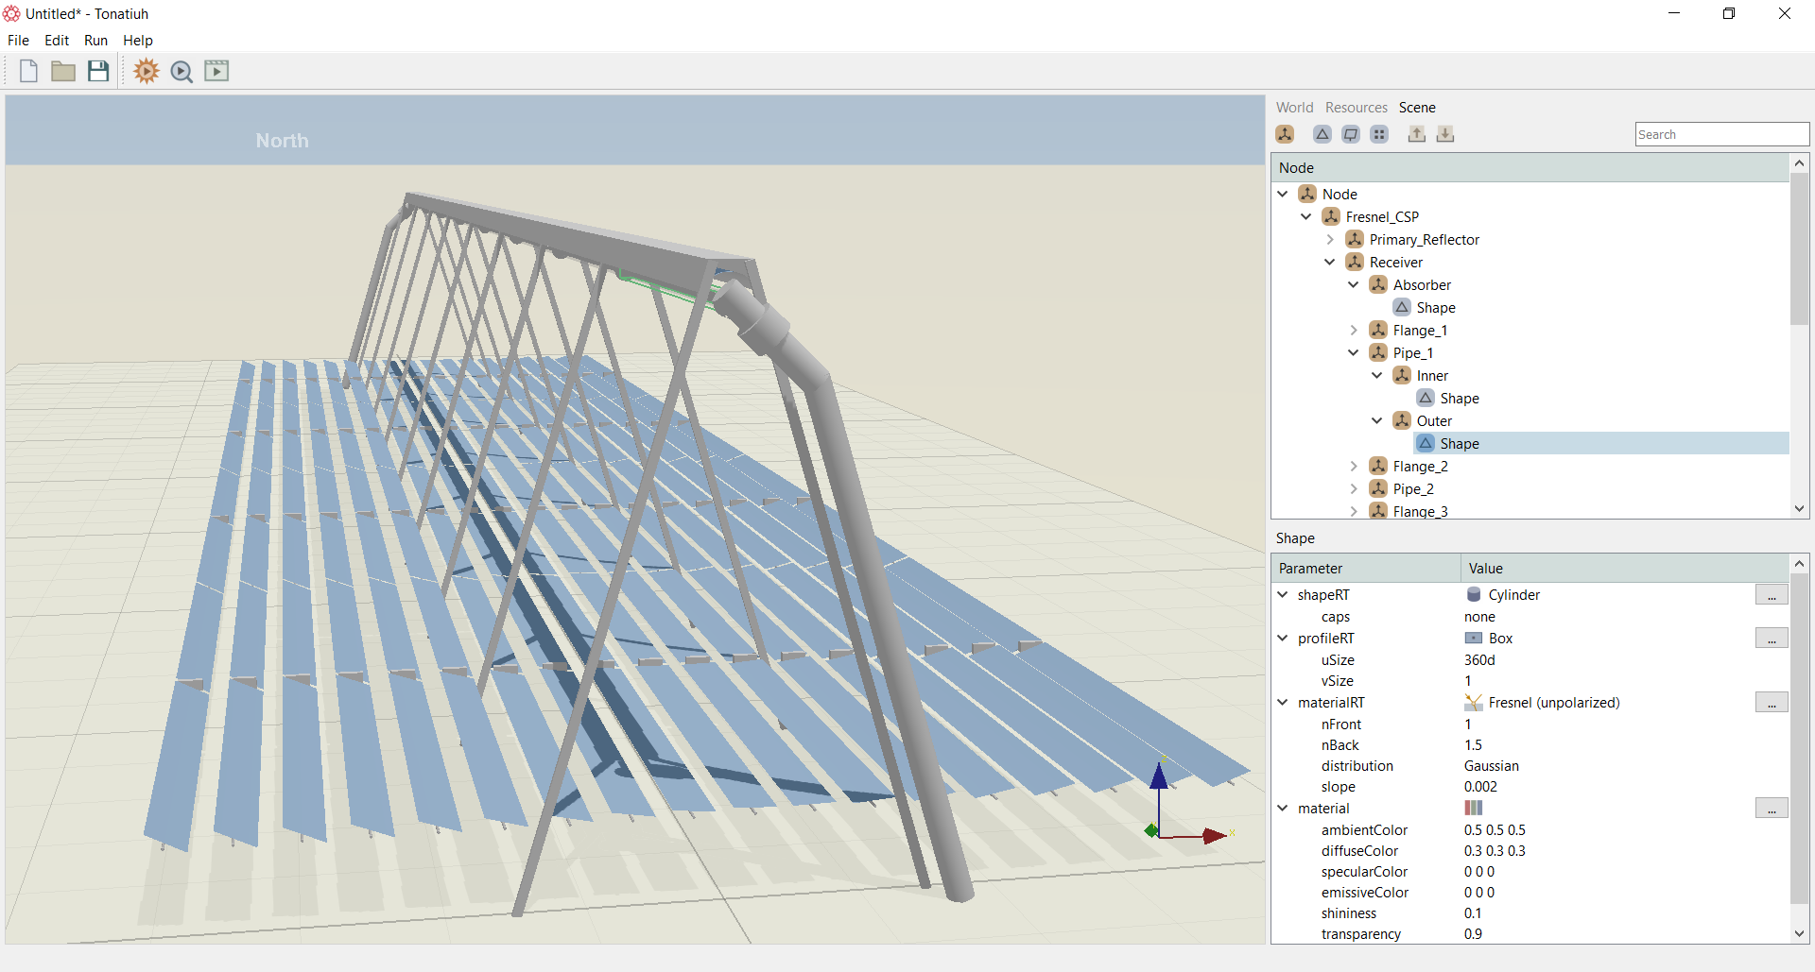Expand the Pipe_2 tree node
The height and width of the screenshot is (972, 1815).
point(1354,488)
